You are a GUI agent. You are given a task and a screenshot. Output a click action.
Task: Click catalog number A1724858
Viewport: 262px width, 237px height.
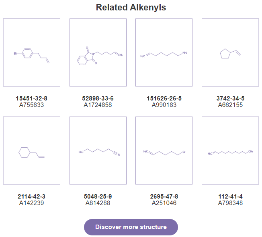click(x=98, y=105)
